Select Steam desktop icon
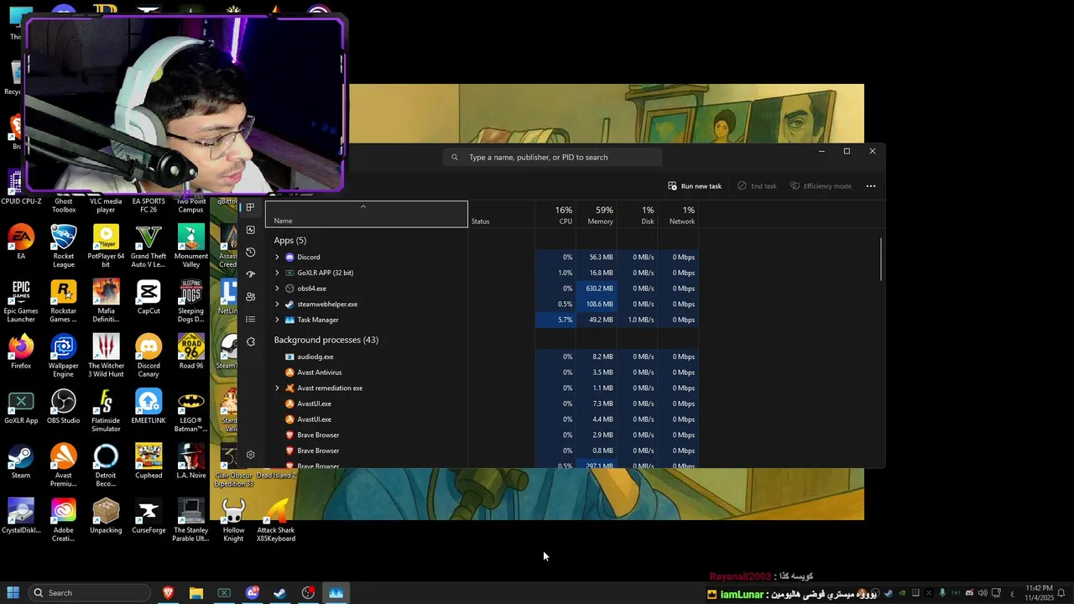Image resolution: width=1074 pixels, height=604 pixels. pos(21,461)
